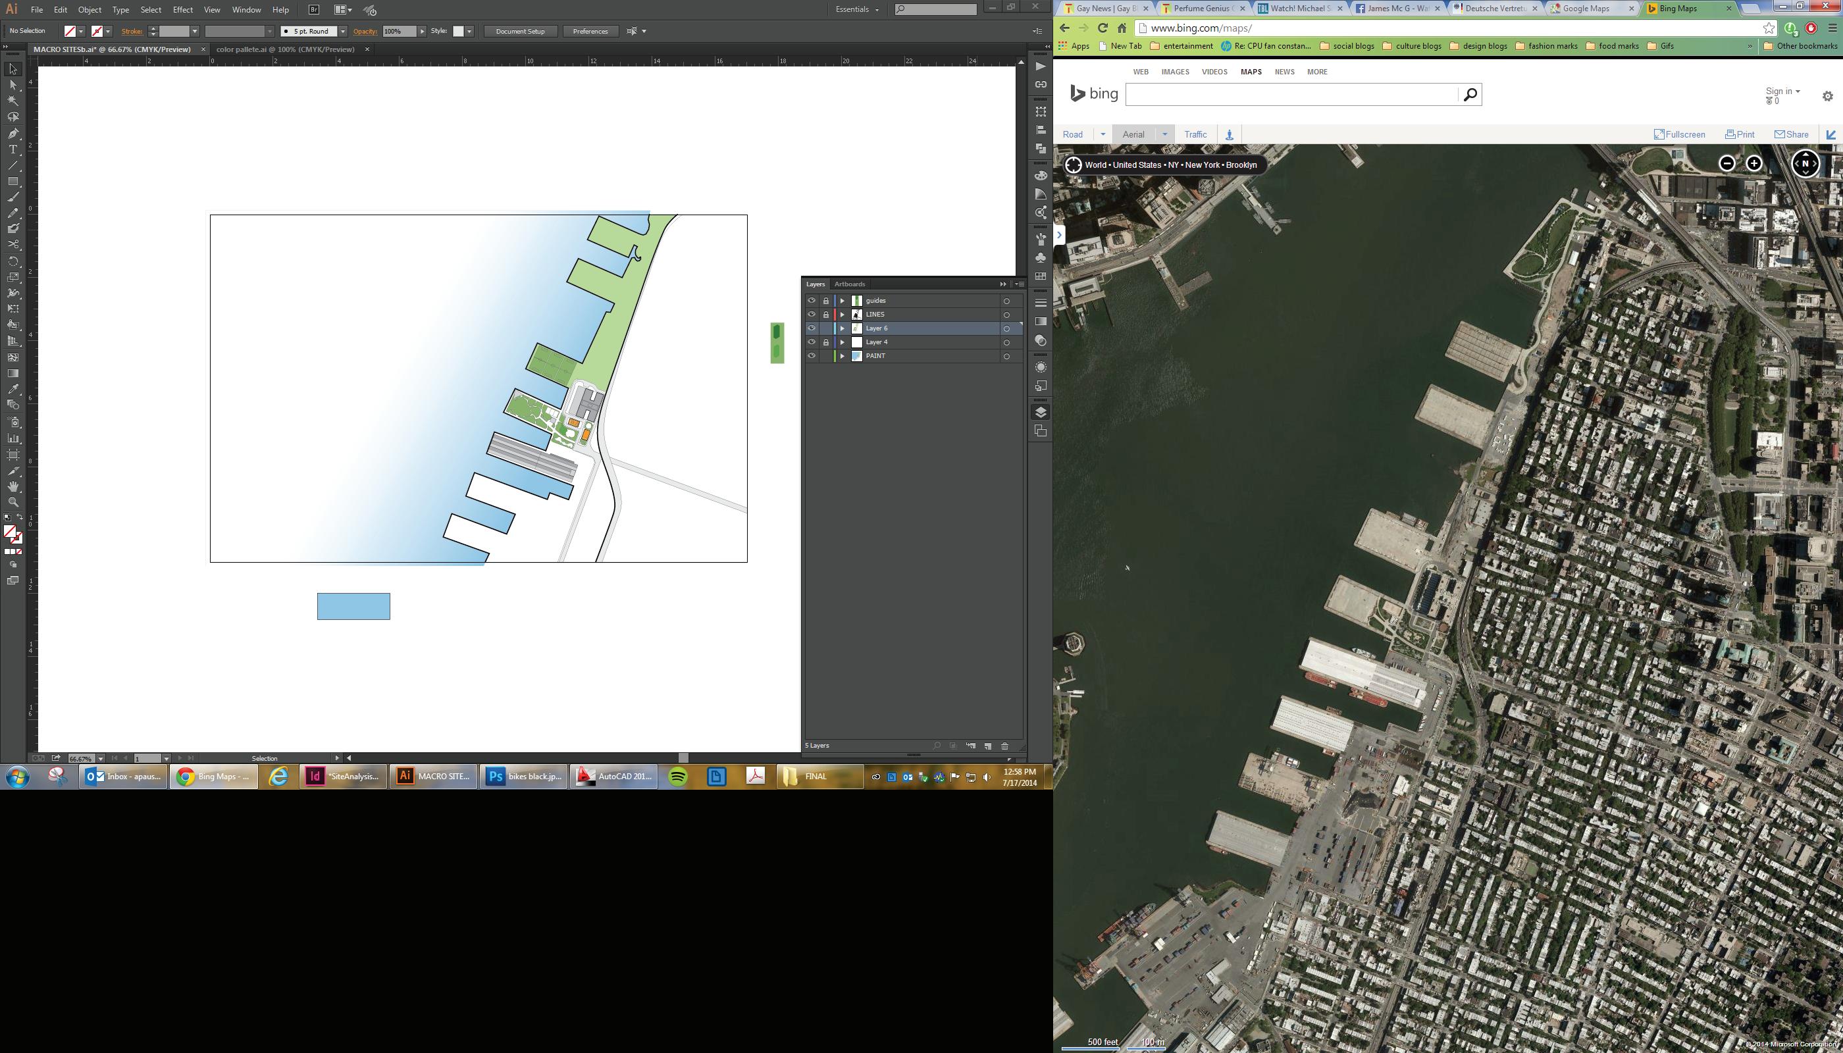Select the Scissors tool
The height and width of the screenshot is (1053, 1843).
[13, 244]
